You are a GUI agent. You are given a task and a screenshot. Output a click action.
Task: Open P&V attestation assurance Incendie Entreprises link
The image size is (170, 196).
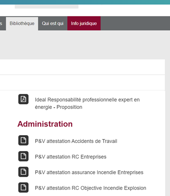(x=89, y=172)
